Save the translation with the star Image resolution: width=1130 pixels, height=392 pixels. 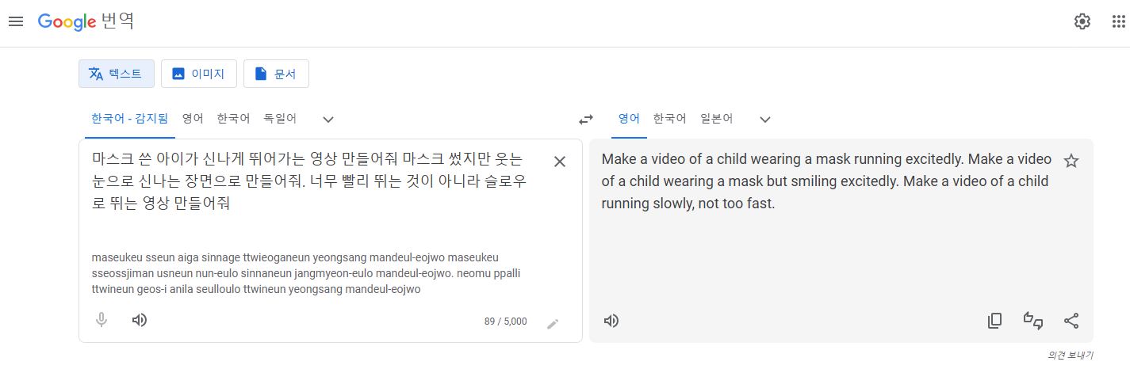[1071, 161]
